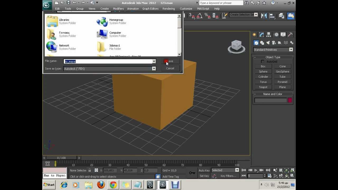Click the Mirror tool icon

pos(264,16)
